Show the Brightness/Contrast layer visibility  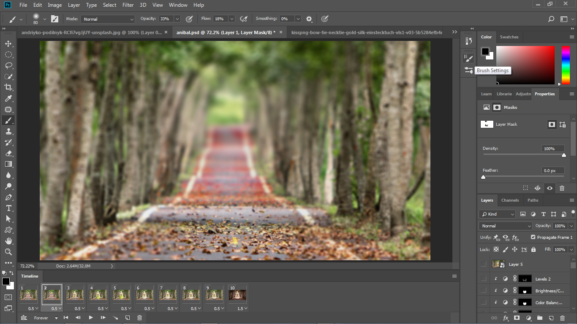coord(483,291)
